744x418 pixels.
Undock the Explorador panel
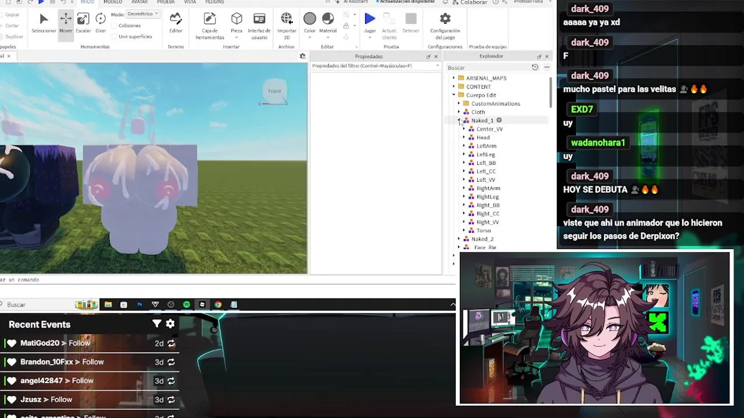pos(539,56)
